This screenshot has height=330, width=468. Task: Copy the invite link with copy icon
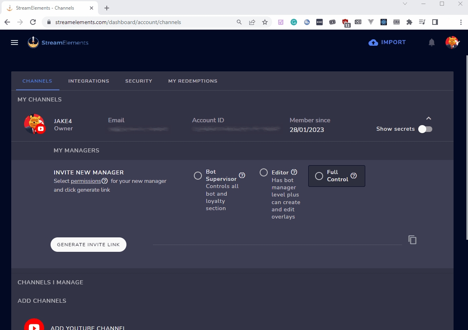point(412,240)
